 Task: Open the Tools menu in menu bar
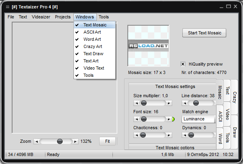[x=104, y=17]
